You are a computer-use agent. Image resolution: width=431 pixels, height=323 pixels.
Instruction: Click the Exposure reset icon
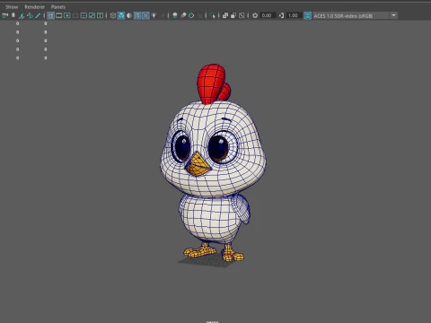click(255, 15)
